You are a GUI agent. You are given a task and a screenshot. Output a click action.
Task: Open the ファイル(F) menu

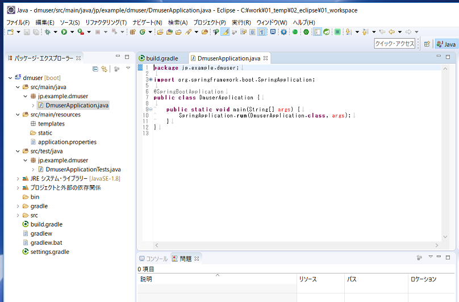click(18, 23)
